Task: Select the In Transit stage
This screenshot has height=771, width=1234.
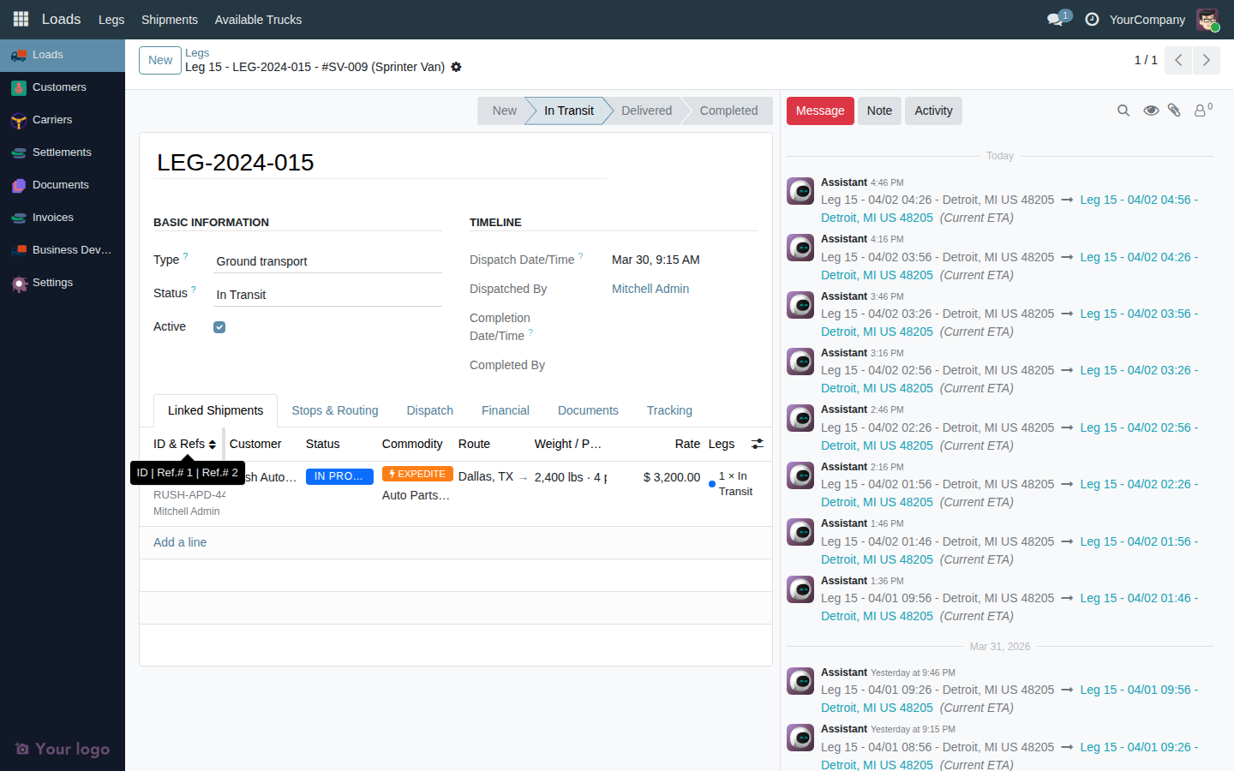Action: pyautogui.click(x=568, y=111)
